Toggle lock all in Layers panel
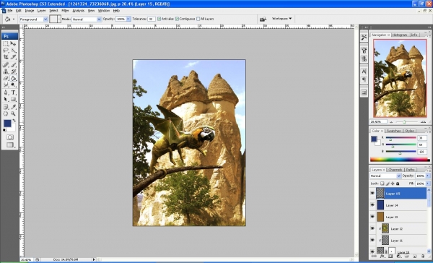 [398, 184]
